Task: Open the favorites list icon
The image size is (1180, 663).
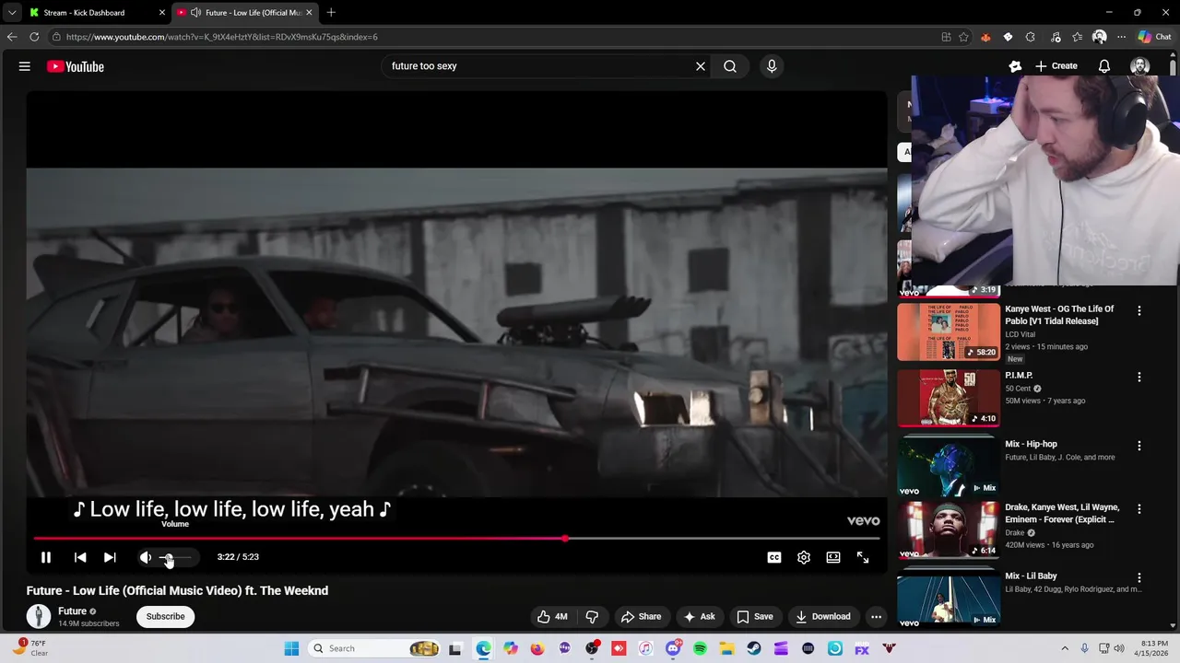Action: [x=1077, y=37]
